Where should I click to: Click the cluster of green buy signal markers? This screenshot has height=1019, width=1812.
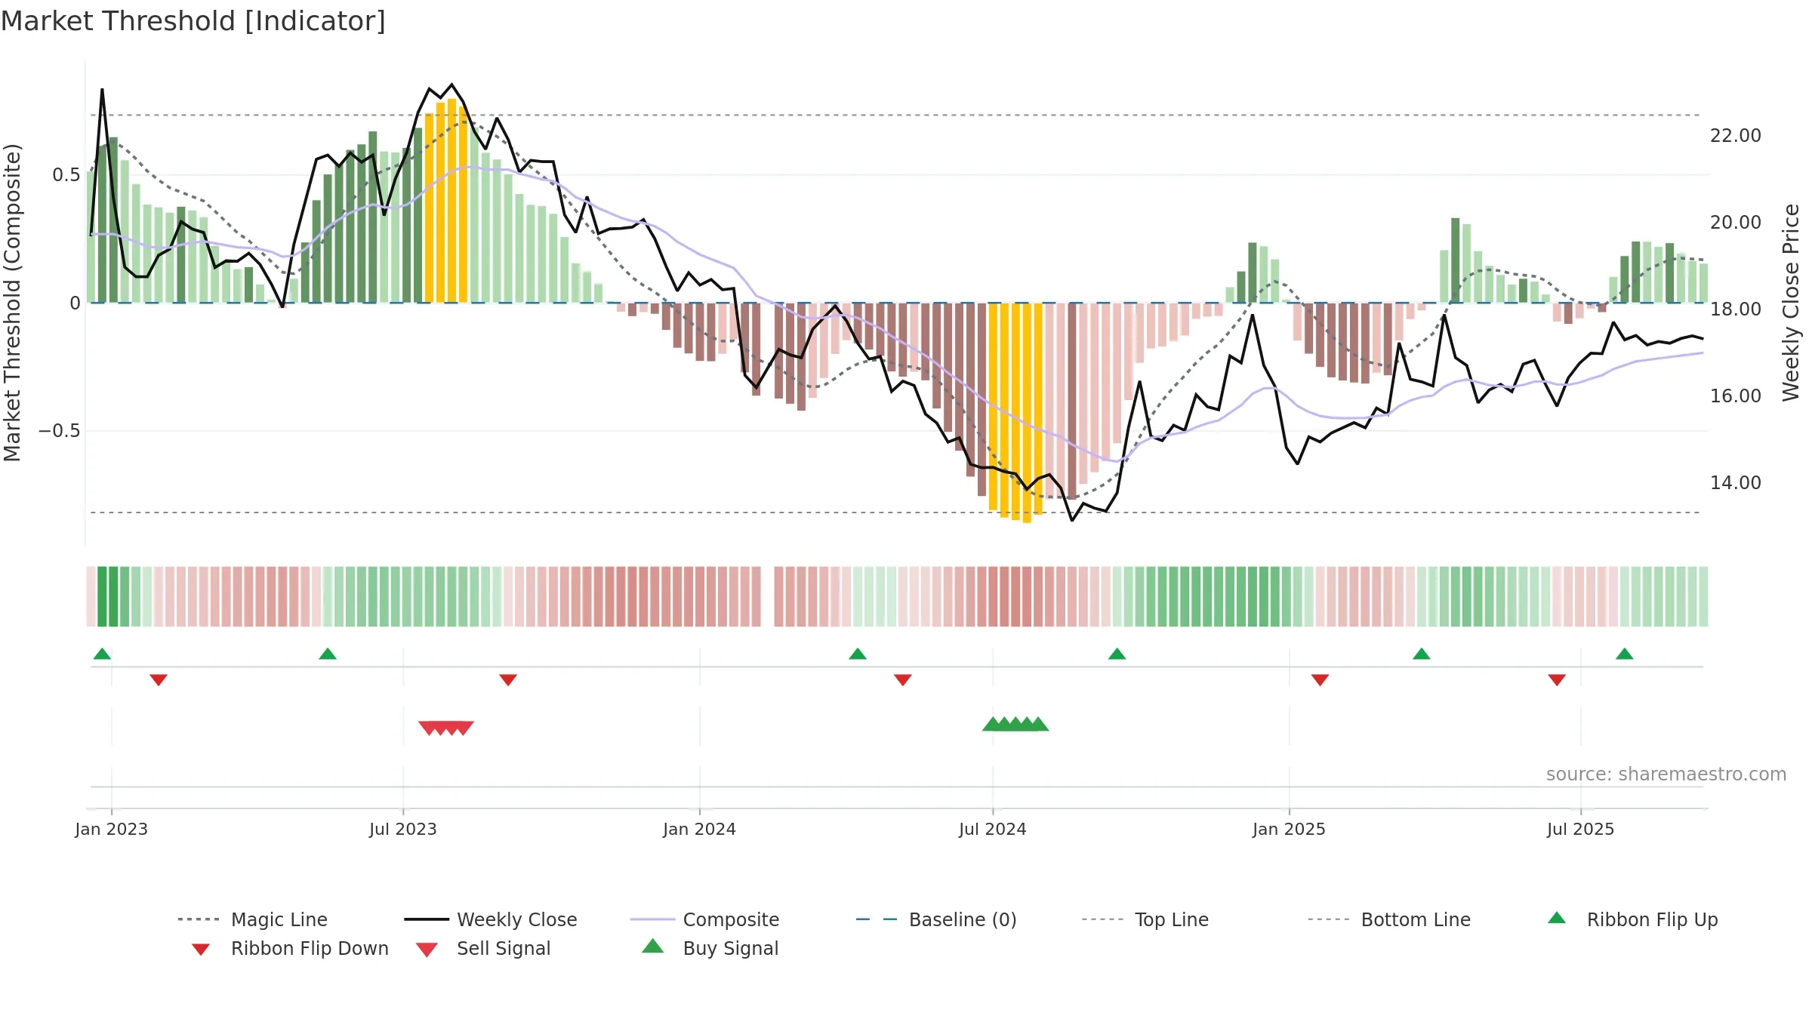(x=1015, y=724)
